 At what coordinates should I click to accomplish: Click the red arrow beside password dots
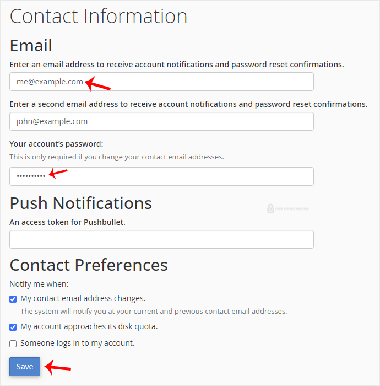(58, 174)
